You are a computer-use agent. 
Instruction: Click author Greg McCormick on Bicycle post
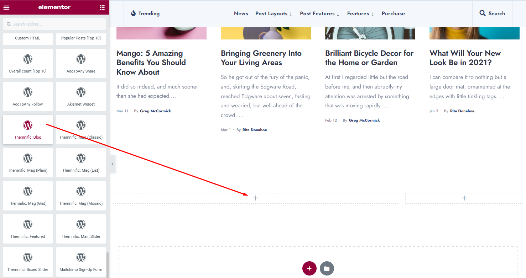pyautogui.click(x=364, y=120)
